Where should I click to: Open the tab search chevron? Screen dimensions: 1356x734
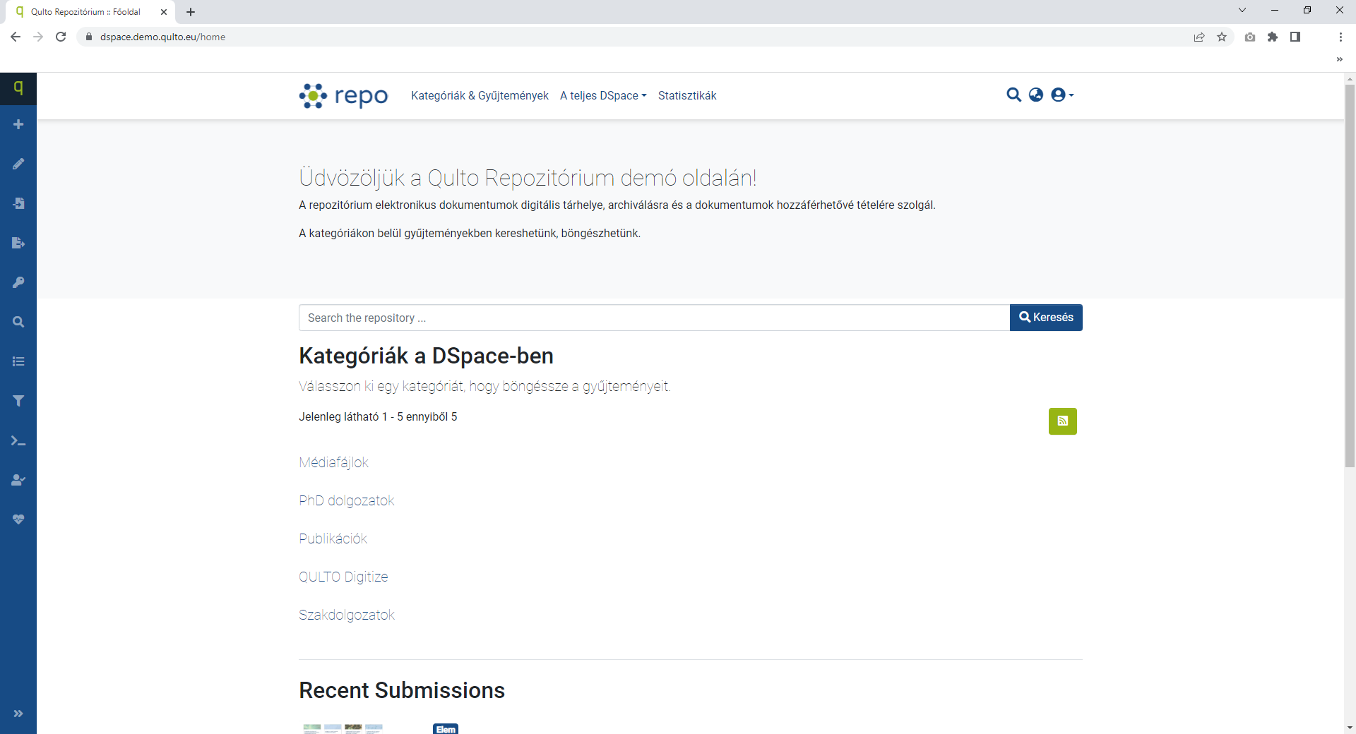(x=1242, y=10)
